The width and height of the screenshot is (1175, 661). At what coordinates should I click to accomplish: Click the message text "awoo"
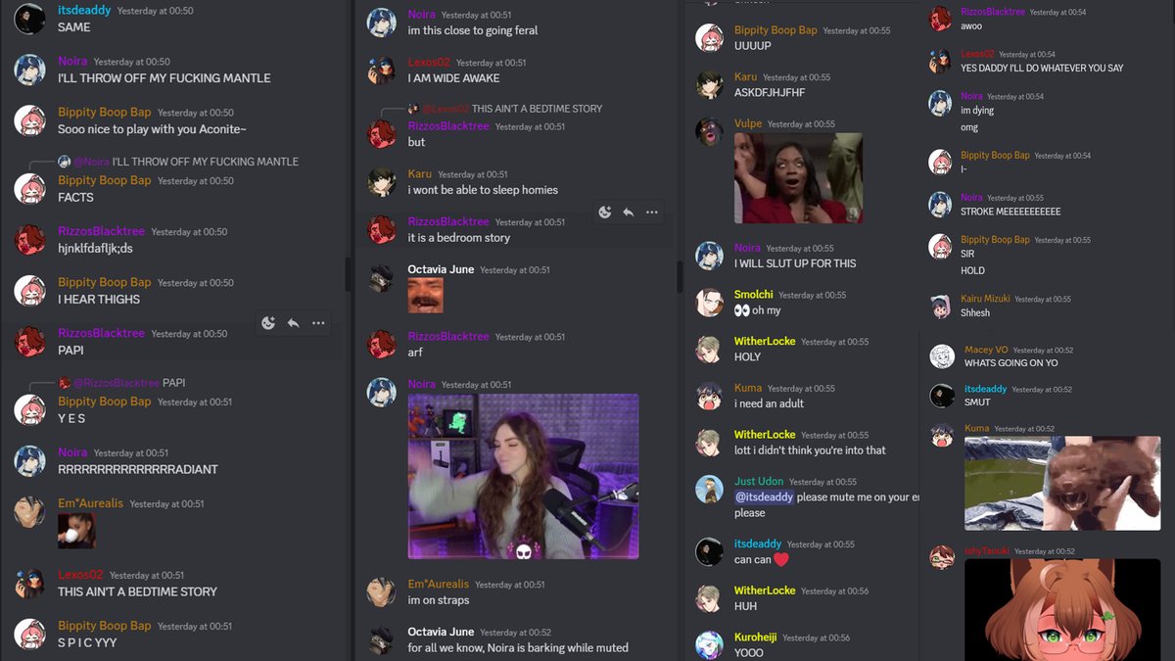971,26
